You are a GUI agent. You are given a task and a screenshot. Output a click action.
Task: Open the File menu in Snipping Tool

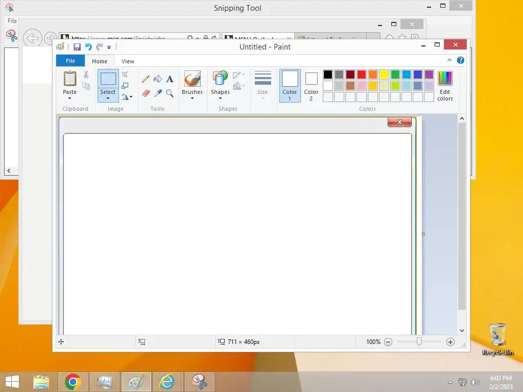(x=12, y=20)
